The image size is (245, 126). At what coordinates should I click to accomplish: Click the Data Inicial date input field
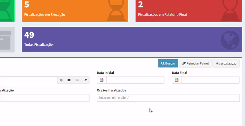click(x=135, y=80)
